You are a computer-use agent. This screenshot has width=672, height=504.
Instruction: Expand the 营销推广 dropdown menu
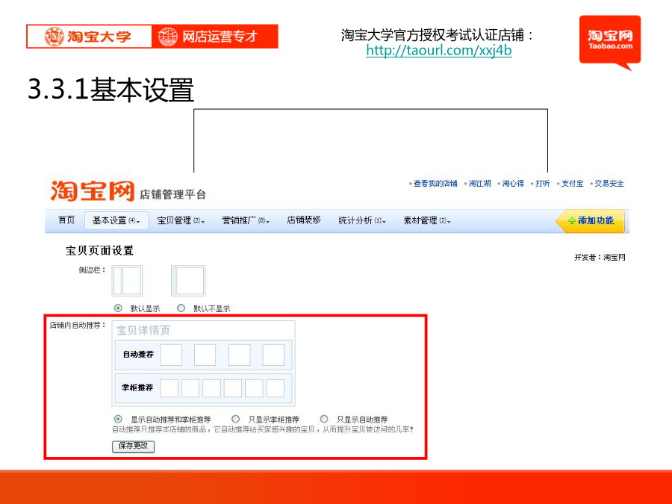(x=246, y=220)
